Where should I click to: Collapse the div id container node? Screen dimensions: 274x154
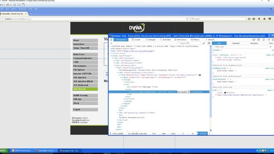coord(113,58)
